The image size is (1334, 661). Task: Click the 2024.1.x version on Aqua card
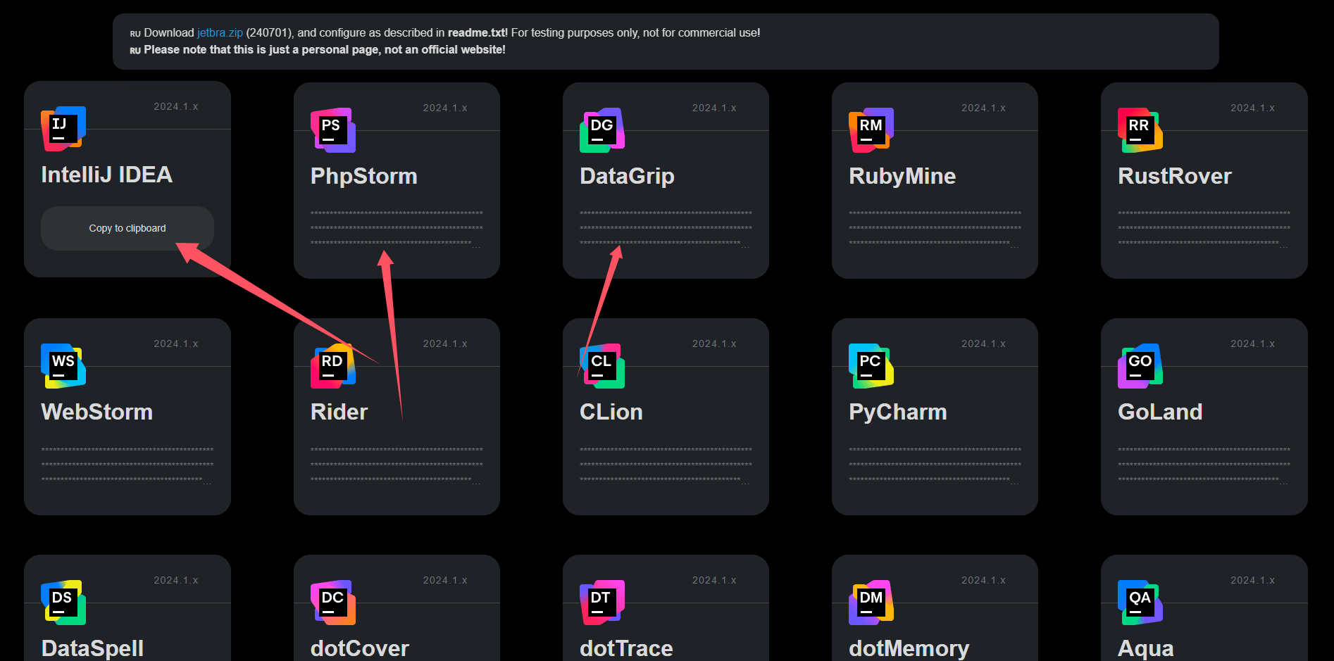[x=1252, y=581]
